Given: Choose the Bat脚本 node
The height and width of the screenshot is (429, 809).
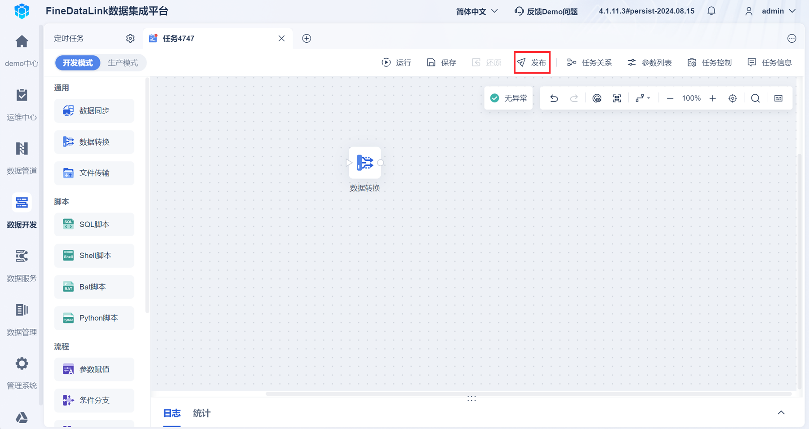Looking at the screenshot, I should click(x=94, y=287).
